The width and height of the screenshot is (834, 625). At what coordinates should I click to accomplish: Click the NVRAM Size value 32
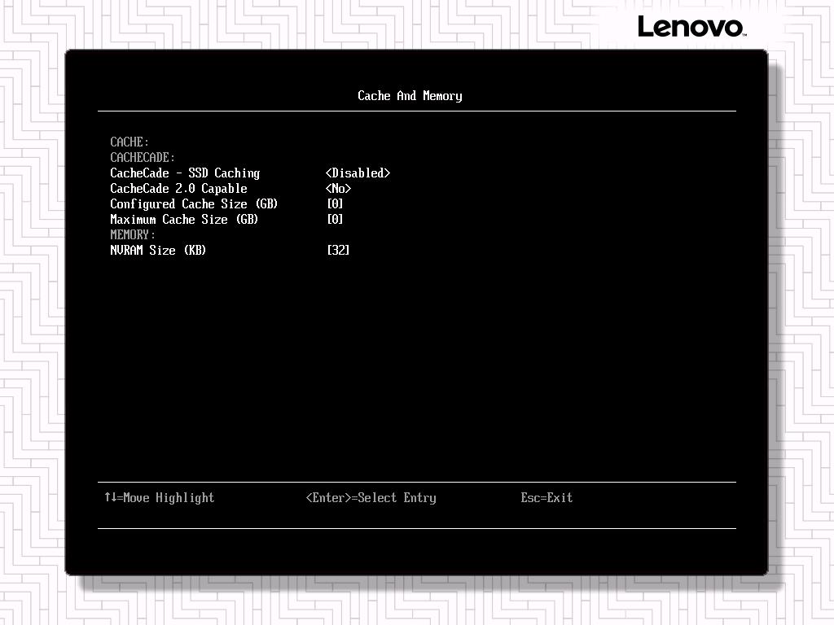click(x=338, y=251)
